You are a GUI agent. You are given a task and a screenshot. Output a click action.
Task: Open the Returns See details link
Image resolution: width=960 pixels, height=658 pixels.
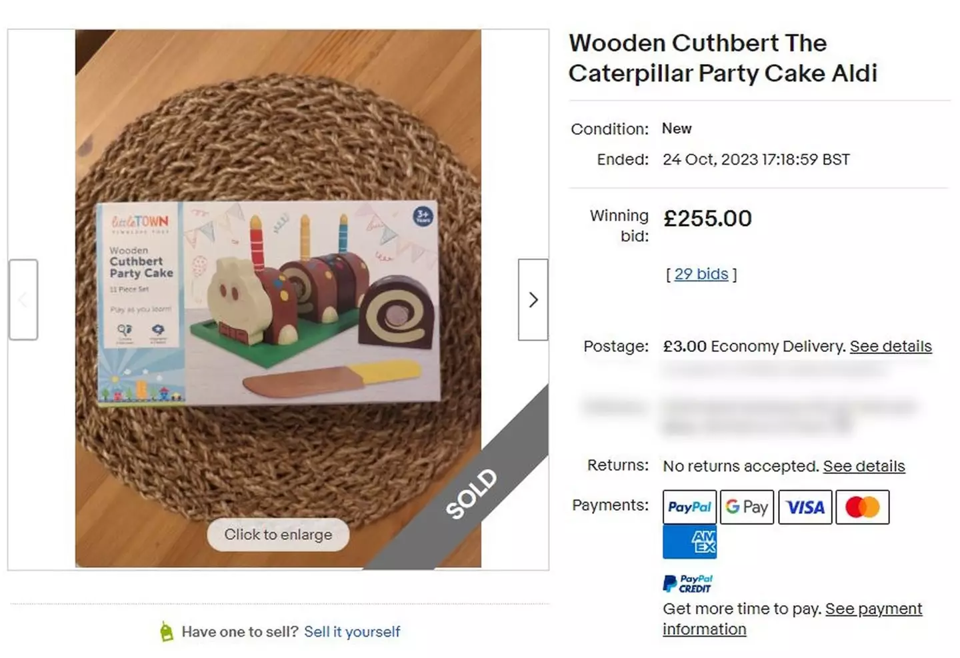(864, 465)
